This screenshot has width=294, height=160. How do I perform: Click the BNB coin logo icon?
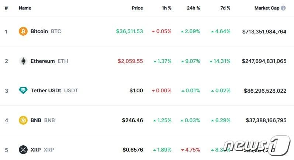(x=23, y=120)
